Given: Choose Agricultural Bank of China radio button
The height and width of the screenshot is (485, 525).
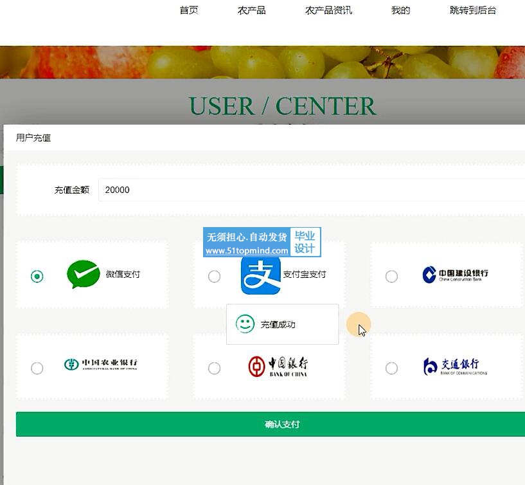Looking at the screenshot, I should click(x=37, y=368).
